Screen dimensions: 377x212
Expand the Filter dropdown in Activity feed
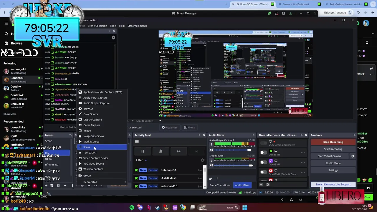click(142, 160)
